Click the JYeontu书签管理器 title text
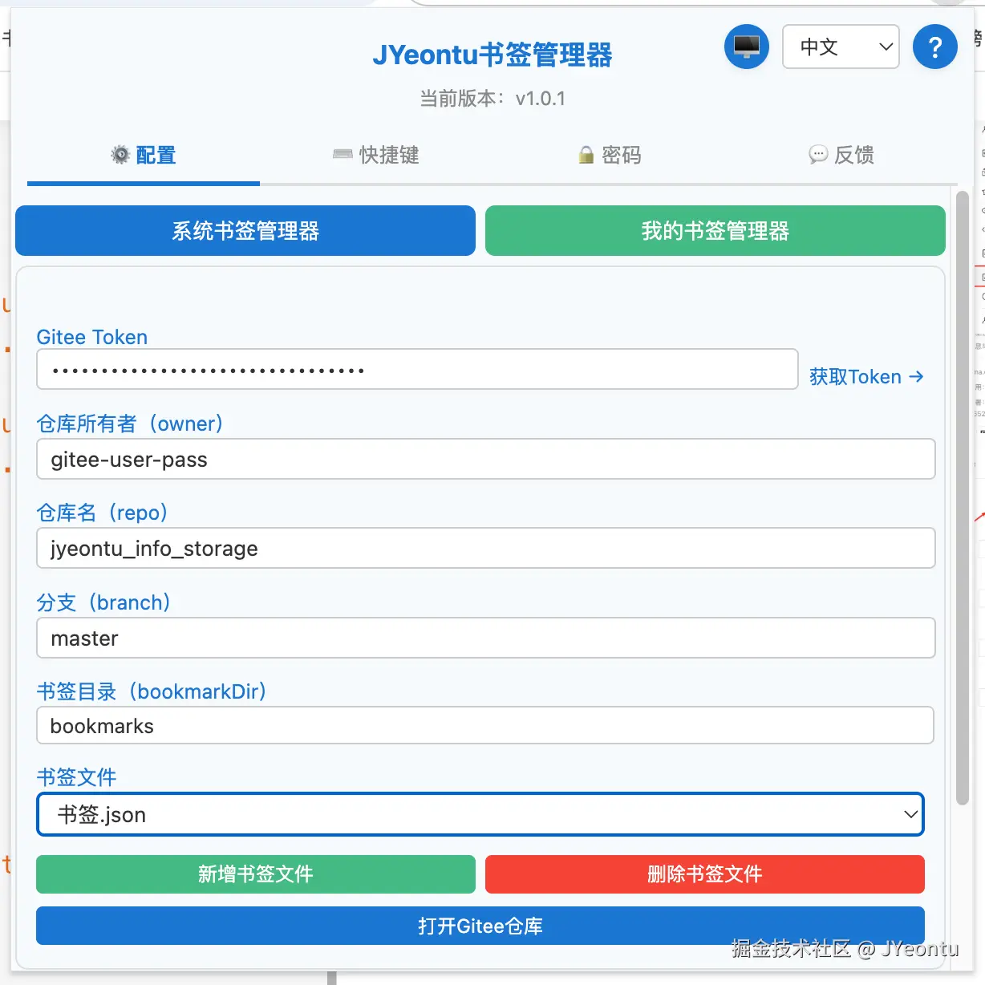 click(x=492, y=55)
